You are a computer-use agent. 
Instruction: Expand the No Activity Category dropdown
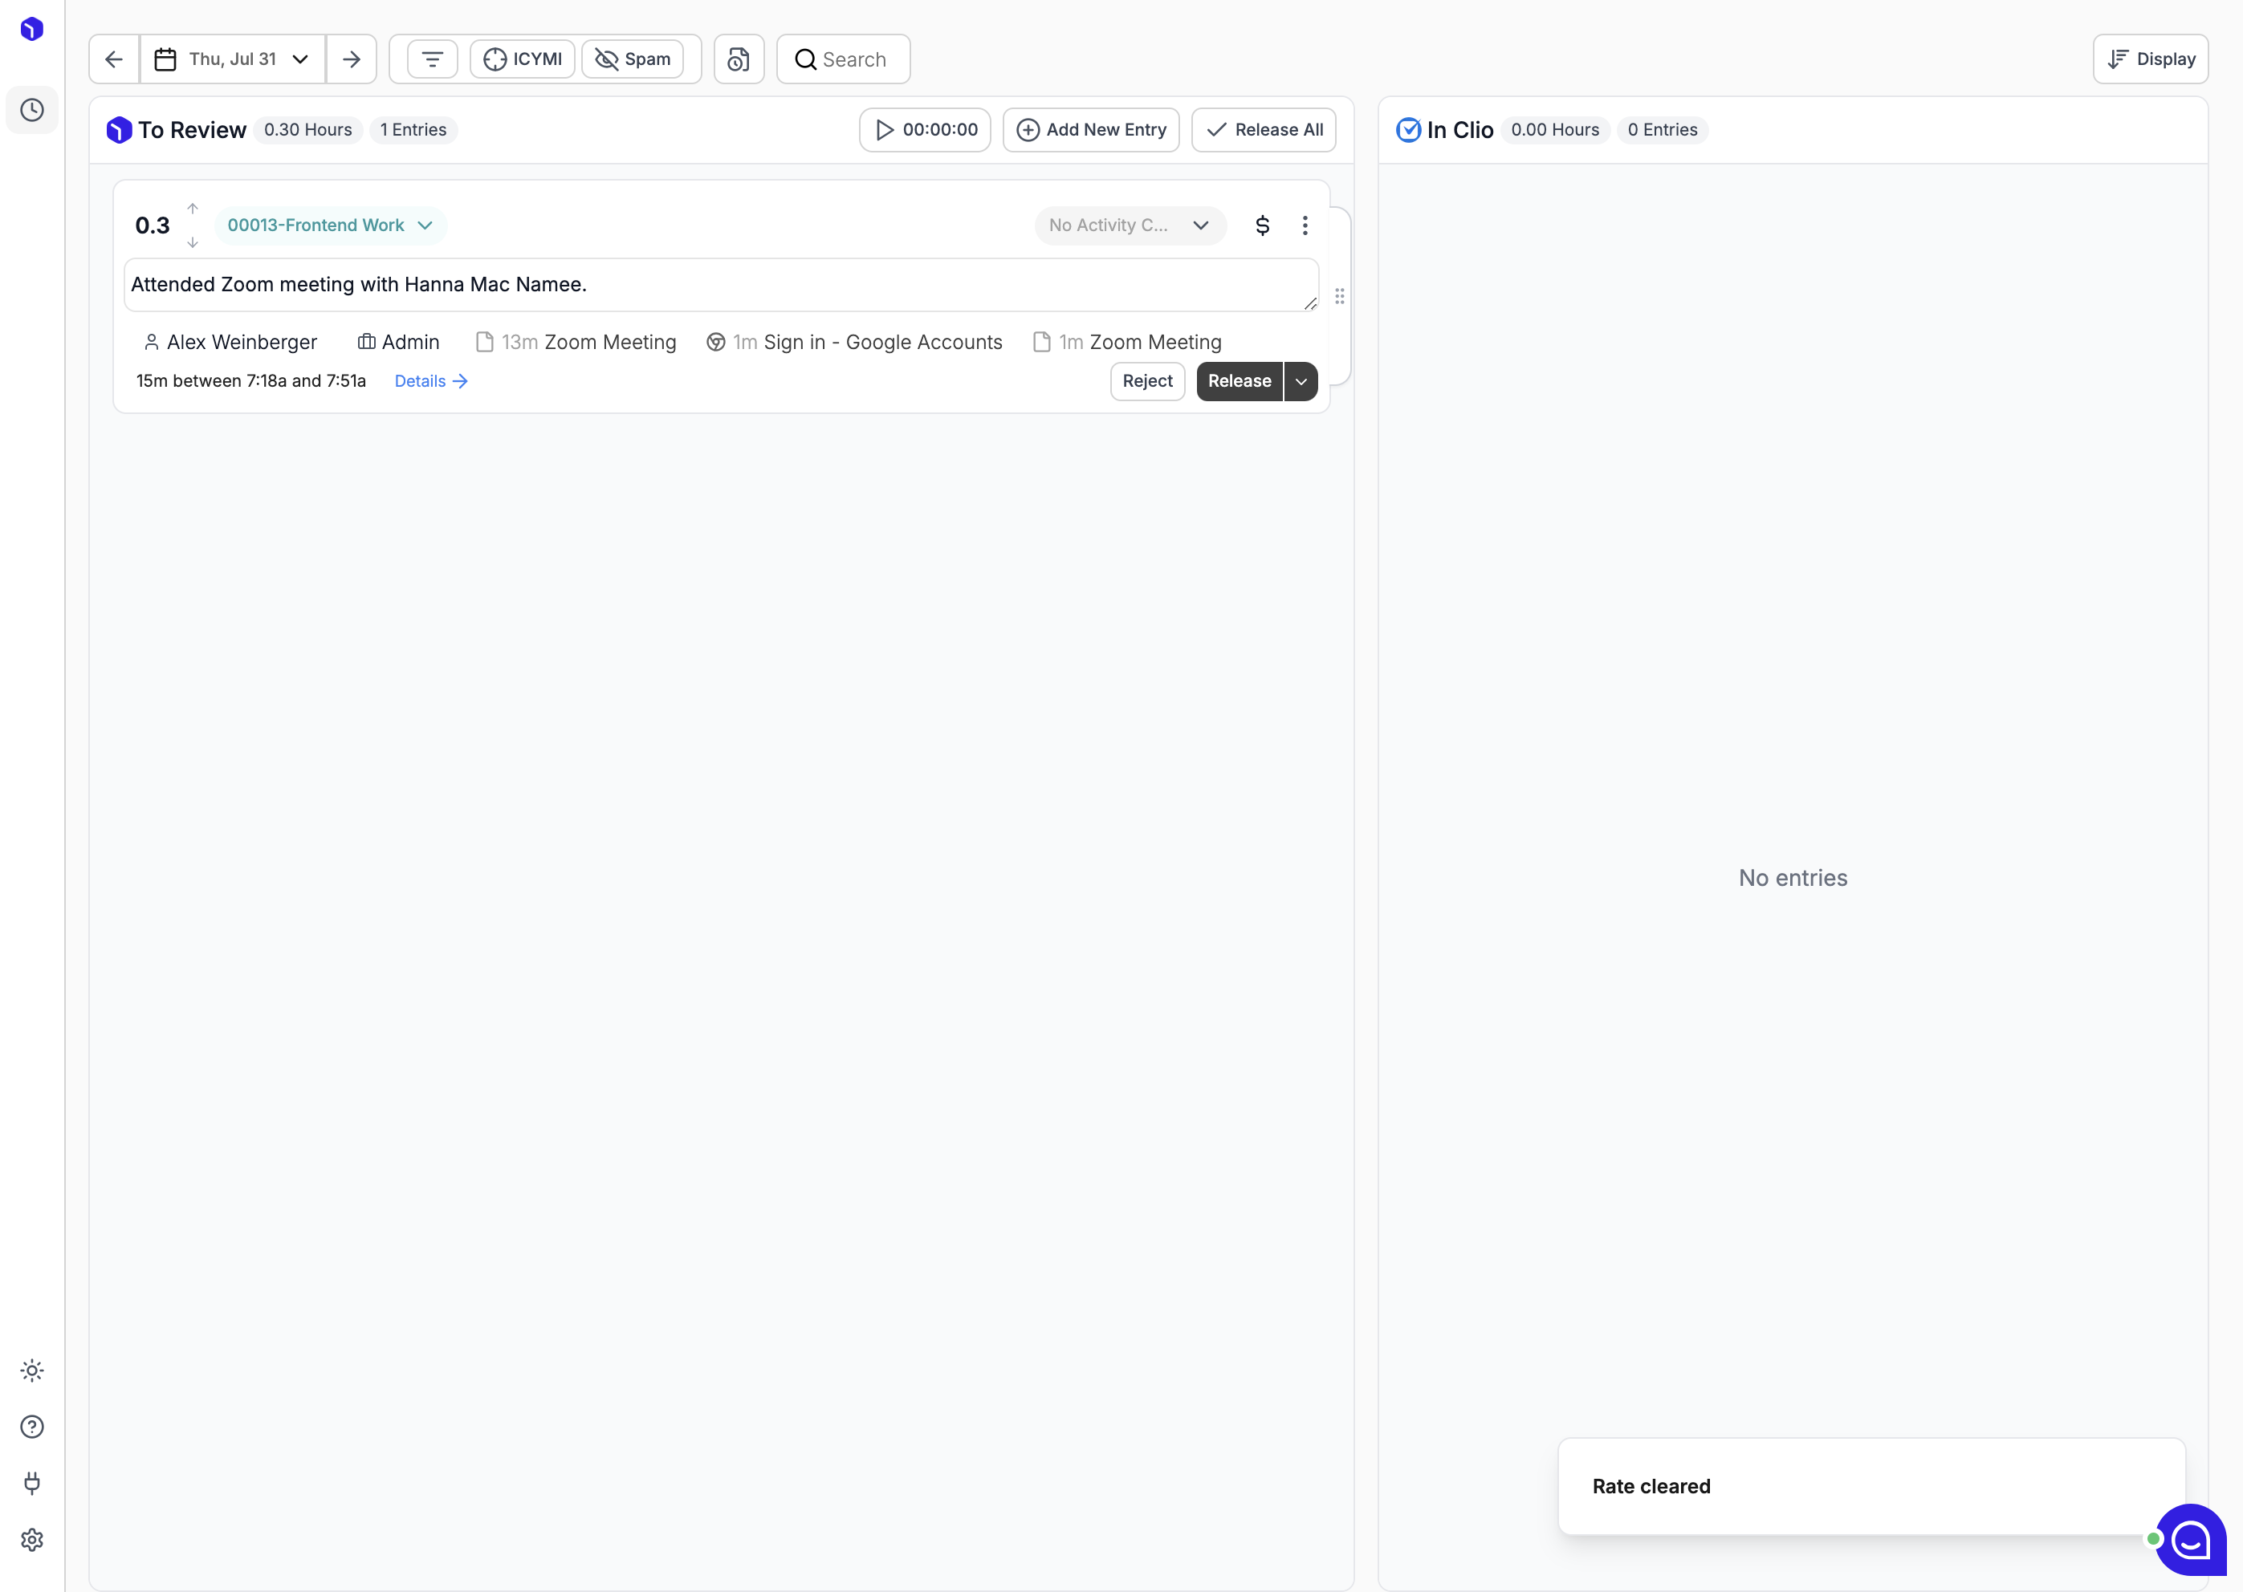click(x=1130, y=225)
